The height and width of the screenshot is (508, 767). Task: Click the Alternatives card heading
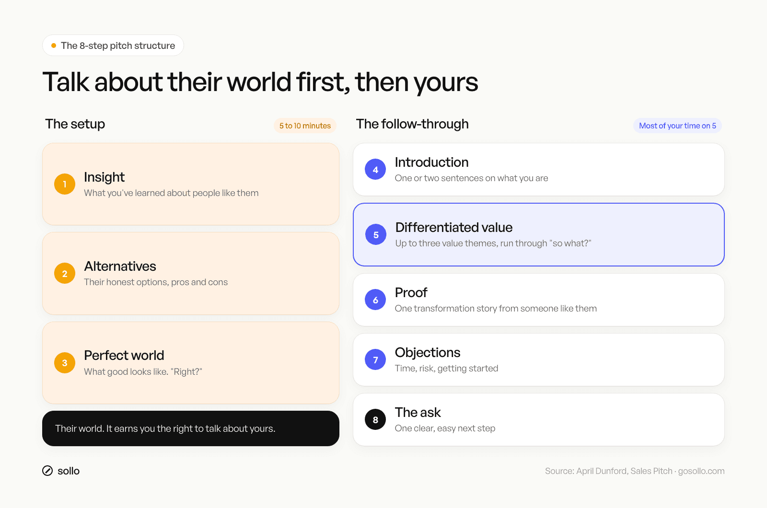[120, 266]
